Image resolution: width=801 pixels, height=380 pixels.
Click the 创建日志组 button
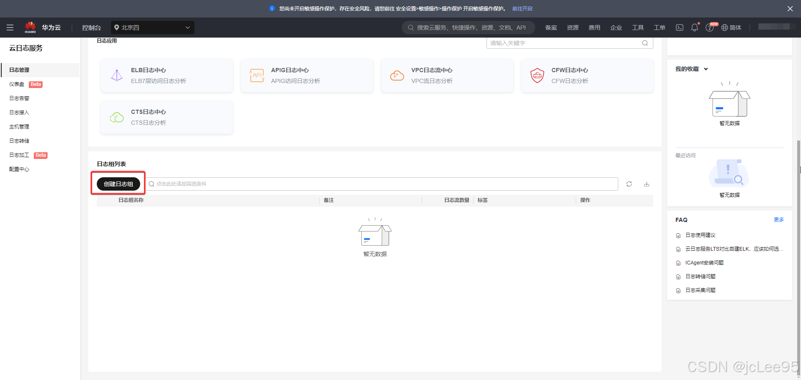(x=118, y=184)
